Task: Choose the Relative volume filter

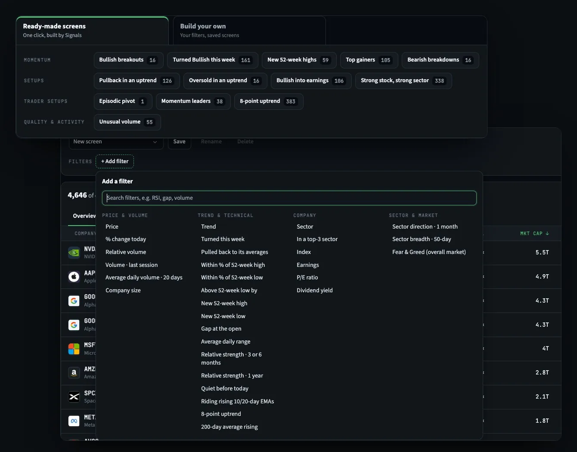Action: 126,252
